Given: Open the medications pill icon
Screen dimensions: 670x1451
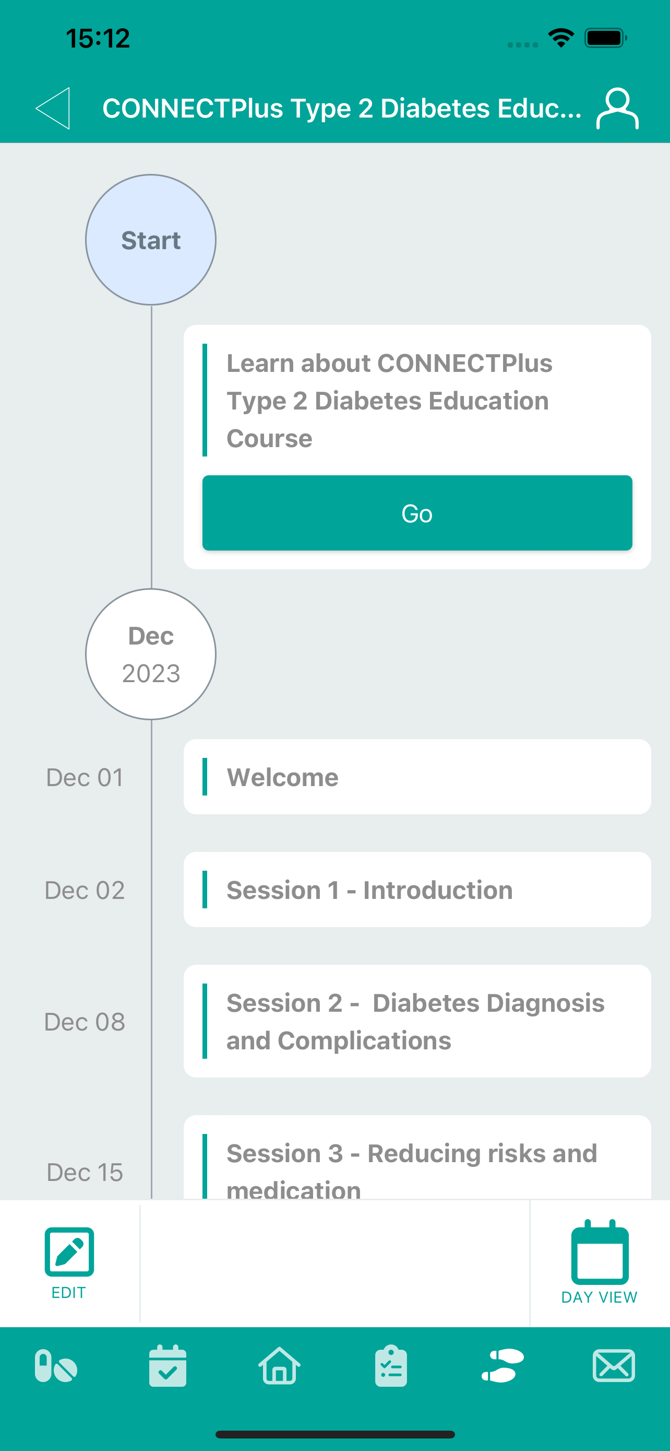Looking at the screenshot, I should click(x=56, y=1366).
